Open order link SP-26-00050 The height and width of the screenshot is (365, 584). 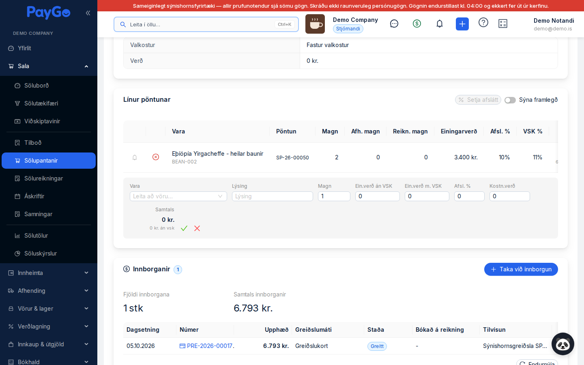[292, 157]
